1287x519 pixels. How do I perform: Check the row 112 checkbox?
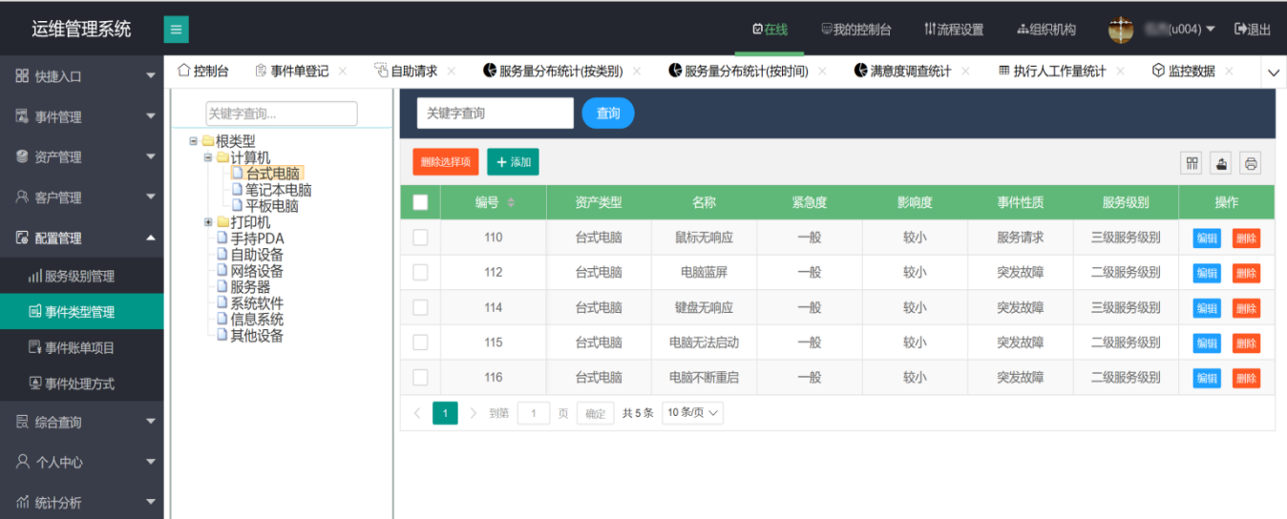click(x=420, y=272)
